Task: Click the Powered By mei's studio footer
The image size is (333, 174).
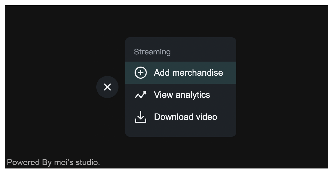Action: pos(53,162)
